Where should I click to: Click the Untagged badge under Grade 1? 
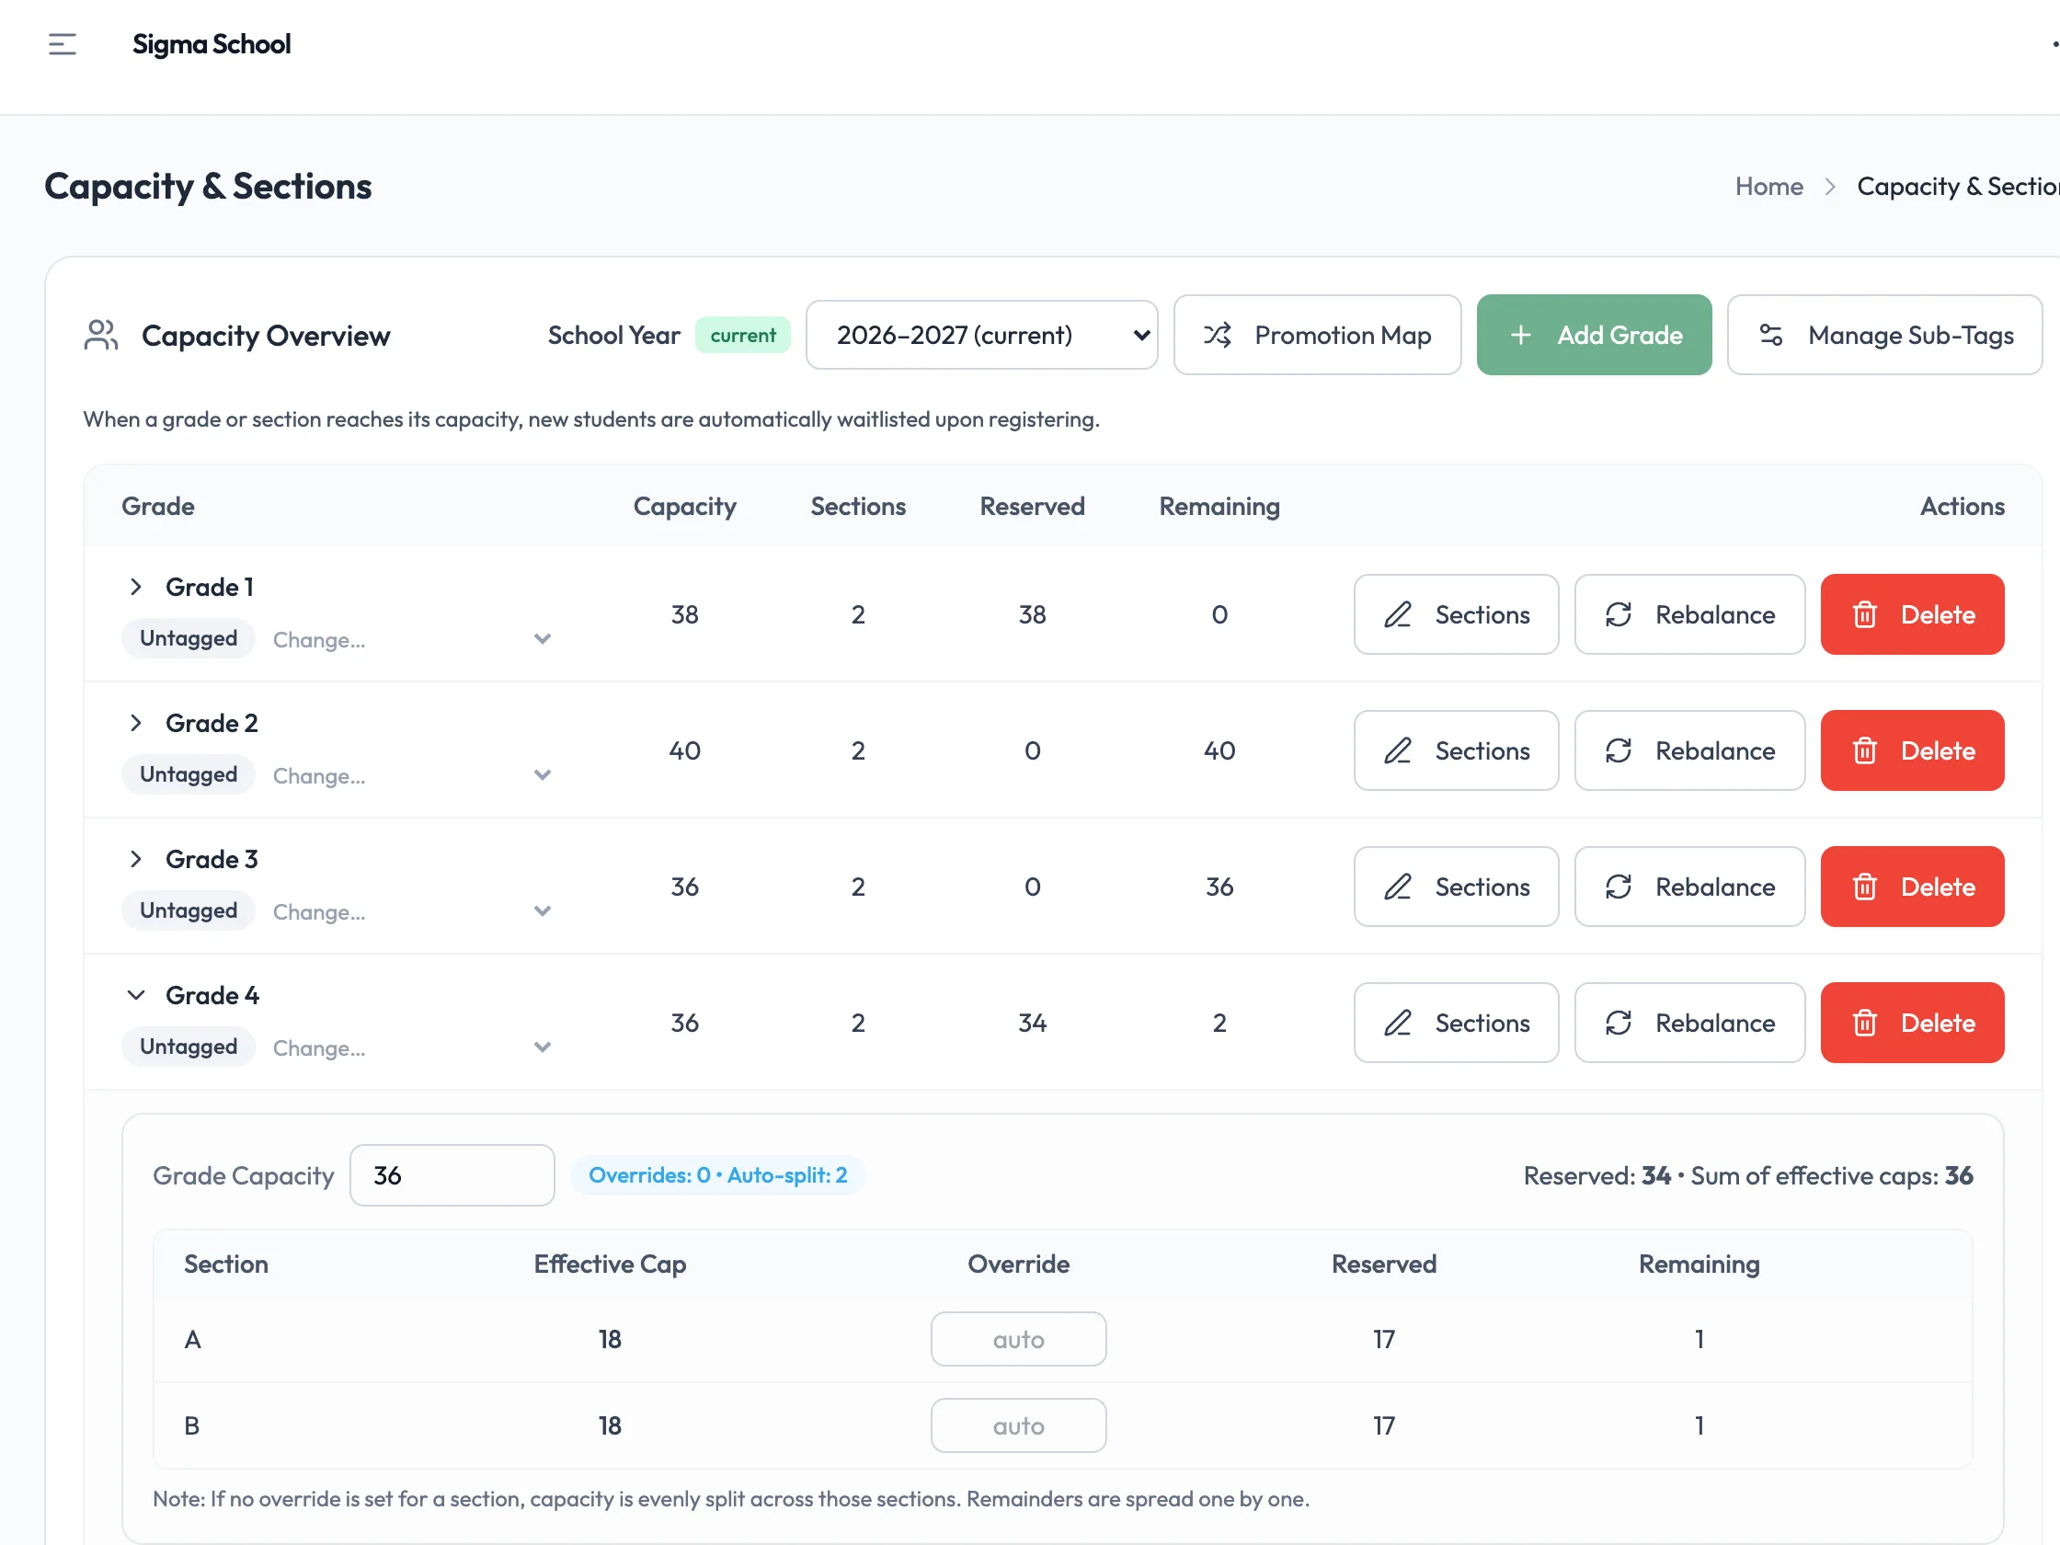[x=189, y=639]
